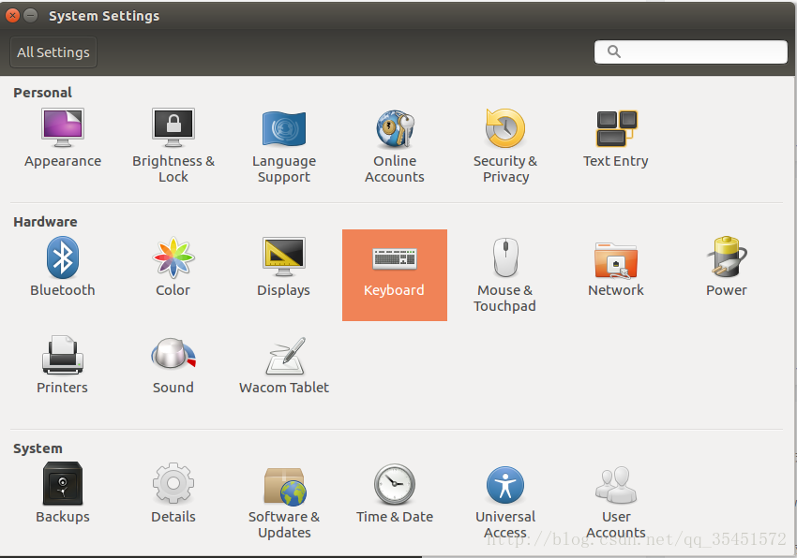The width and height of the screenshot is (797, 558).
Task: Minimize the System Settings window
Action: pos(31,16)
